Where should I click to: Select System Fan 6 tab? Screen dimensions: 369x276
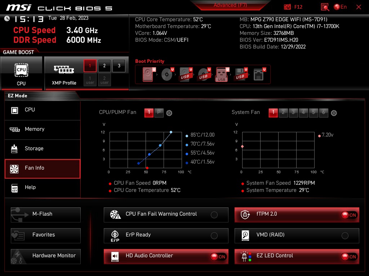(324, 112)
